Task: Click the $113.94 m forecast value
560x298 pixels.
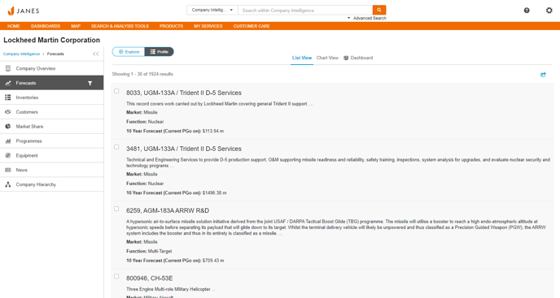Action: [213, 132]
